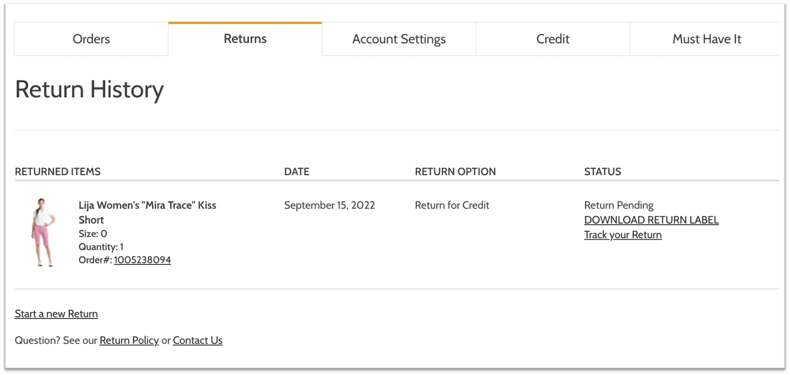This screenshot has width=790, height=375.
Task: Open the Return Policy page
Action: click(x=129, y=340)
